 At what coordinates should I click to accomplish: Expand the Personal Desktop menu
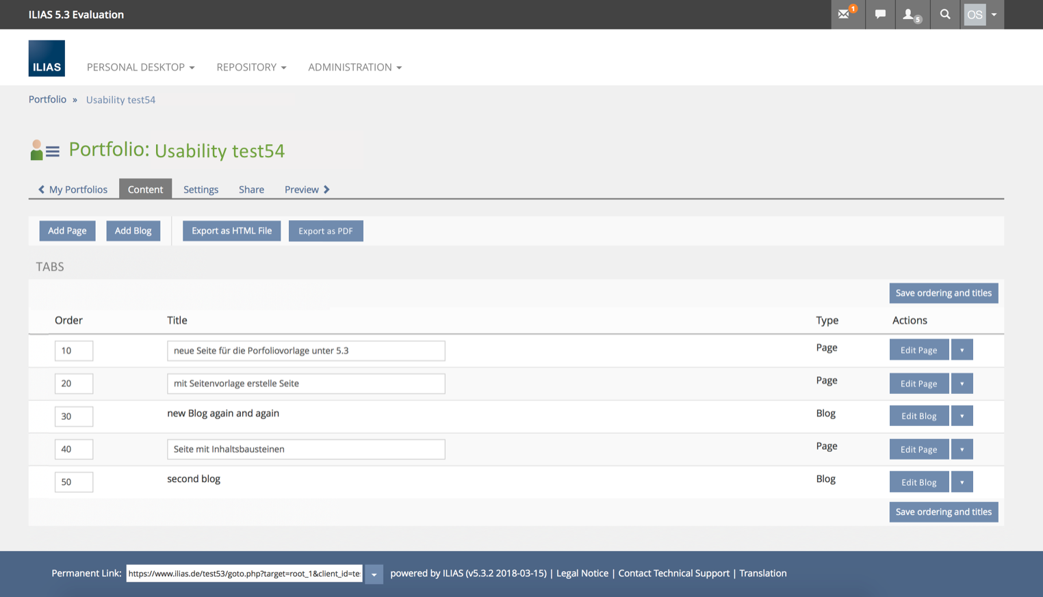[140, 67]
